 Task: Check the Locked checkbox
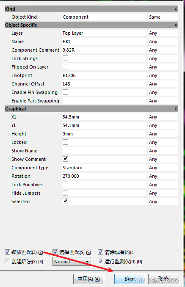coord(65,142)
